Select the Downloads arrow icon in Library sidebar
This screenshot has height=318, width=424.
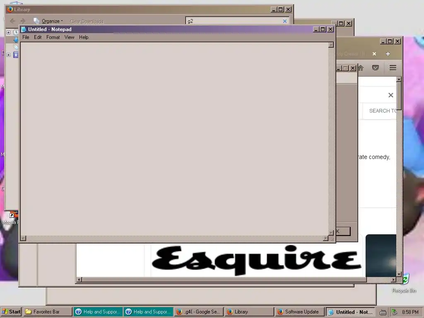pyautogui.click(x=16, y=40)
